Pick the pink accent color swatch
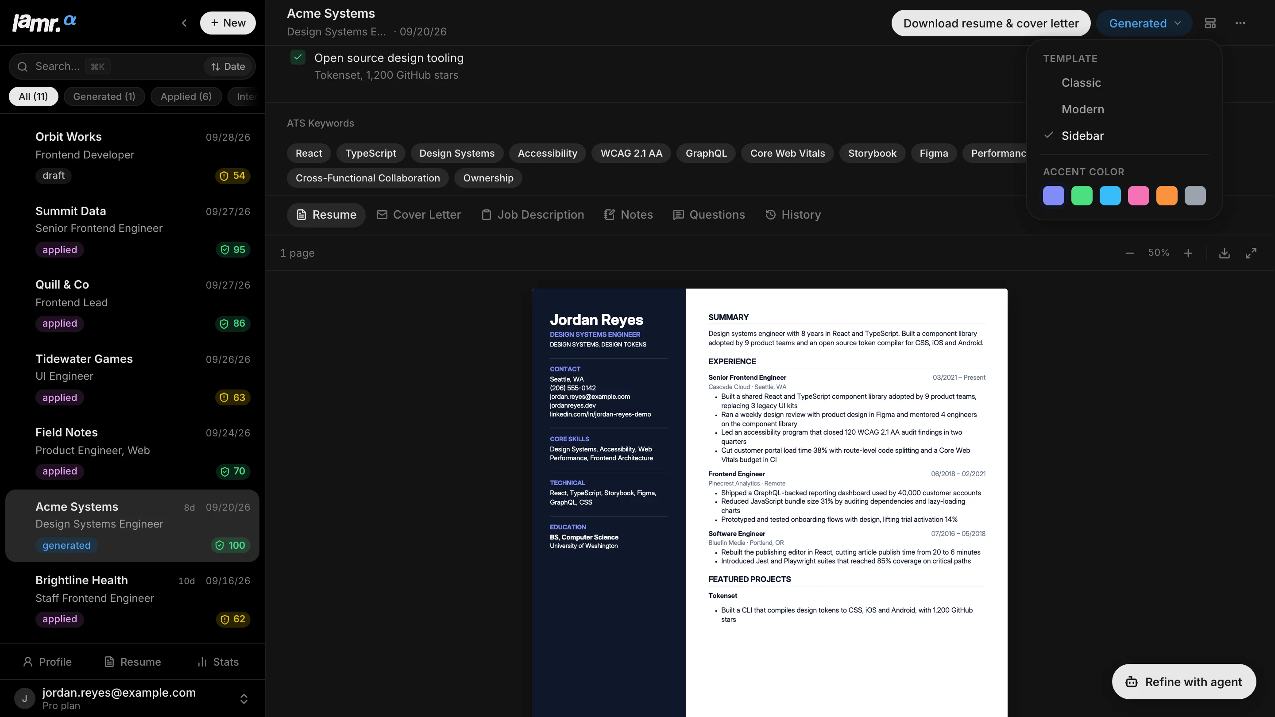Viewport: 1275px width, 717px height. pos(1138,196)
